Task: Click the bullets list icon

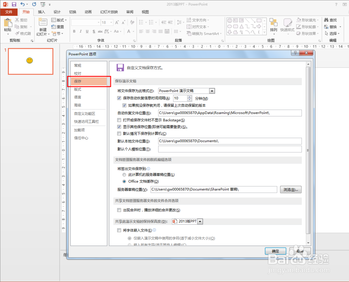Action: (141, 22)
